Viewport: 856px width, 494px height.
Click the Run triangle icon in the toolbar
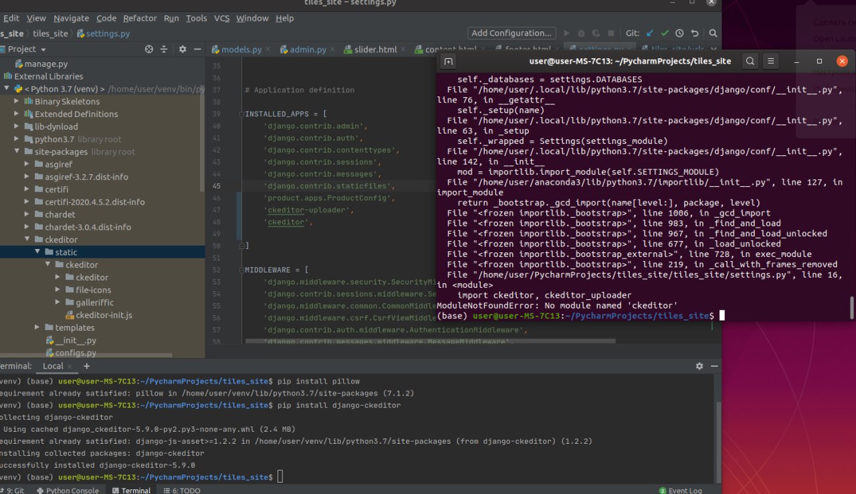(x=567, y=33)
